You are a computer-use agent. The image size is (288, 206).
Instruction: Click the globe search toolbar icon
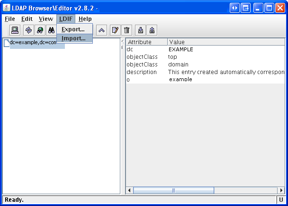(x=40, y=30)
